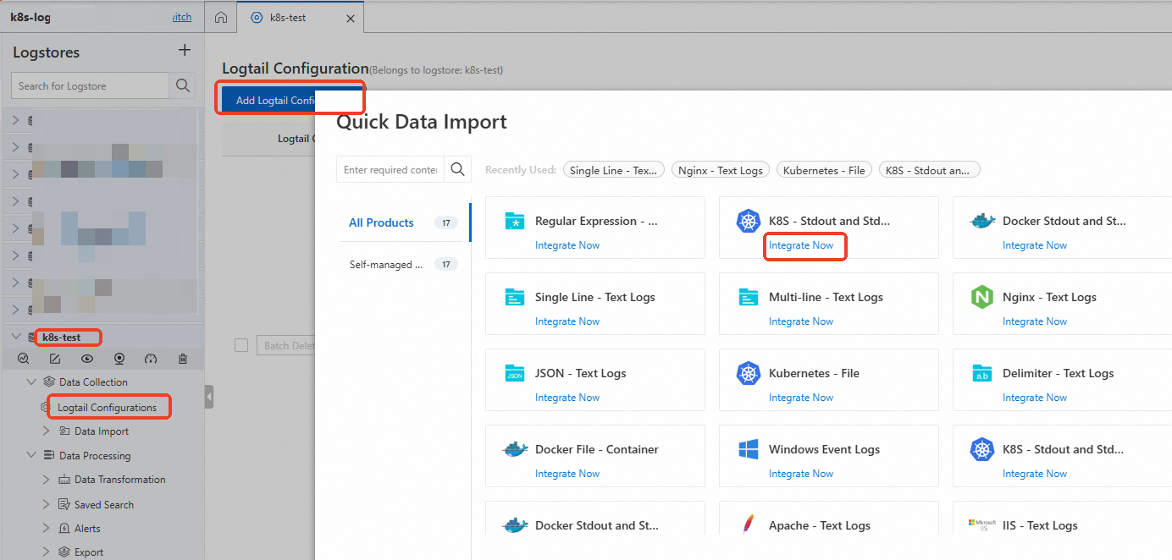
Task: Click the webcam-style monitor icon under k8s-test
Action: tap(119, 359)
